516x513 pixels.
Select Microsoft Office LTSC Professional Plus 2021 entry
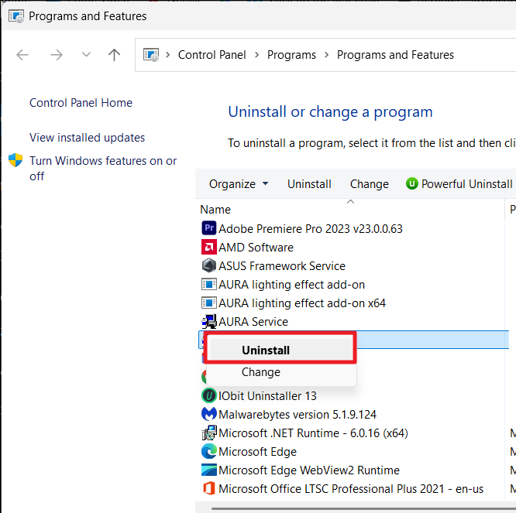[x=351, y=489]
